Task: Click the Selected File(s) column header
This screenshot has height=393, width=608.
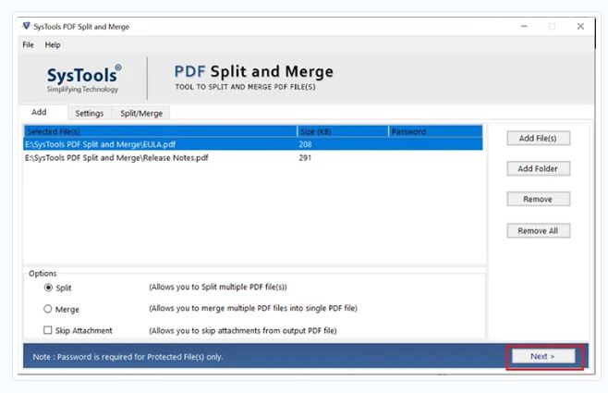Action: 160,131
